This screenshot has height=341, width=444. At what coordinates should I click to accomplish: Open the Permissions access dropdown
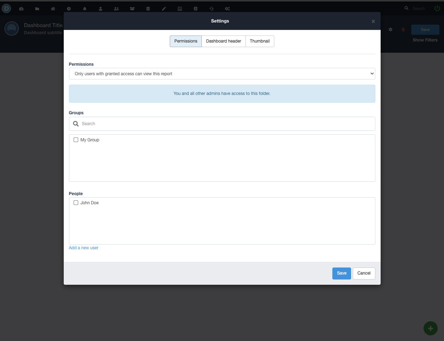222,74
